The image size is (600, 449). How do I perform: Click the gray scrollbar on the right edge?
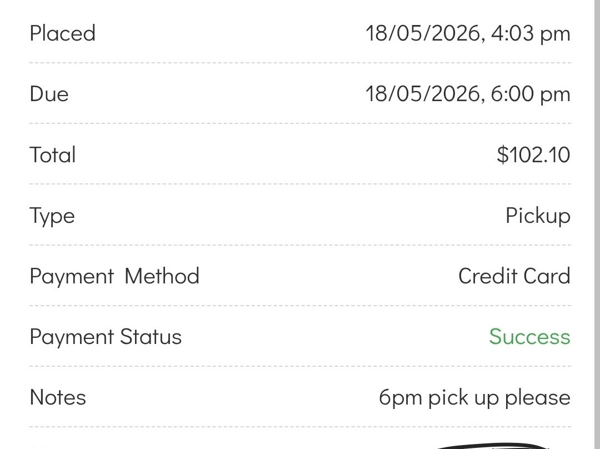(597, 225)
